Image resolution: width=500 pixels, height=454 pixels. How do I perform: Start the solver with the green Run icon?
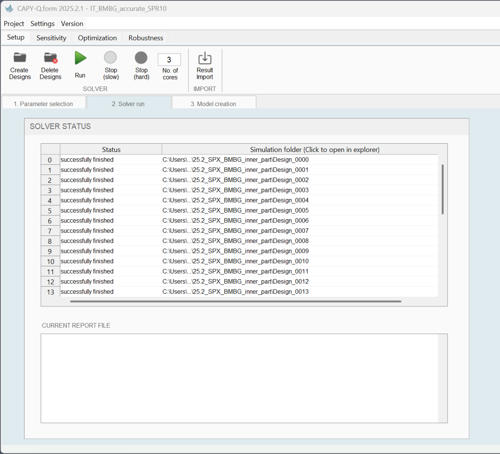[80, 58]
